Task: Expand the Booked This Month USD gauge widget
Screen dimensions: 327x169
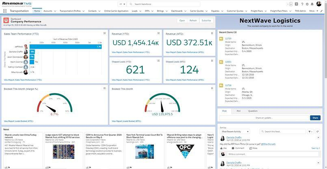Action: coord(212,88)
